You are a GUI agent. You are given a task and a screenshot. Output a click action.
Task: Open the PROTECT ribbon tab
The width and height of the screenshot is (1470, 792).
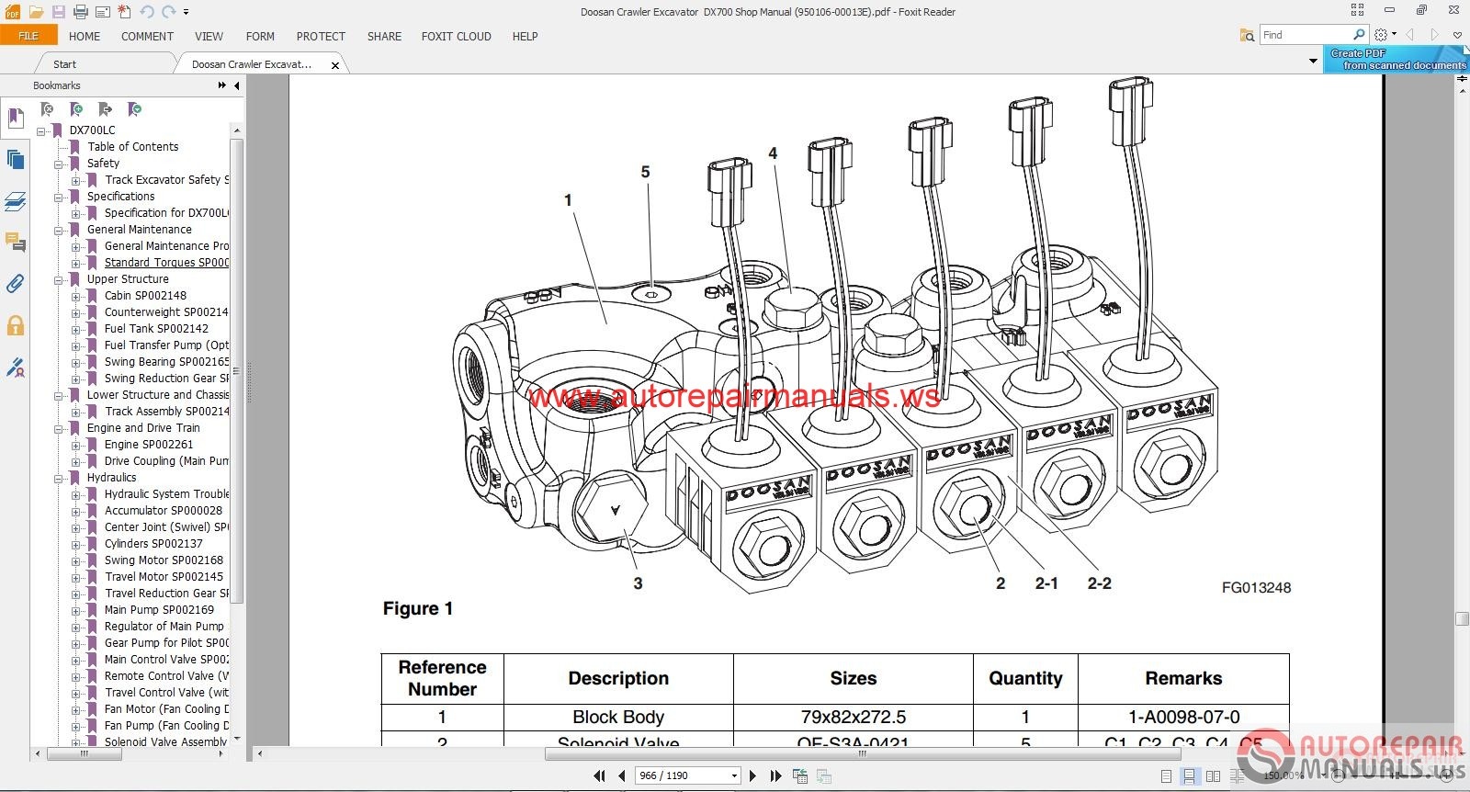321,37
